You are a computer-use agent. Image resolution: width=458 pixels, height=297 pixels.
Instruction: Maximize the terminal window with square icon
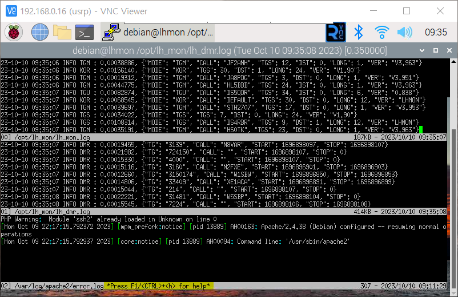pyautogui.click(x=436, y=50)
